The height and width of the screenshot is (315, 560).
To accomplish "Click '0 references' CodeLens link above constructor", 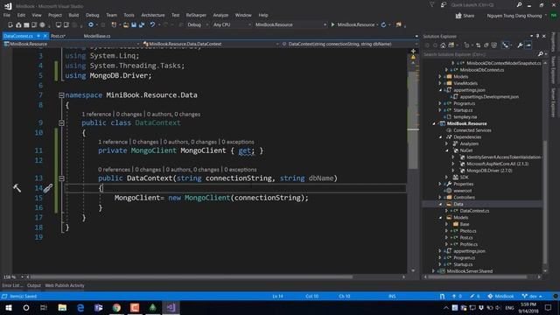I will [115, 169].
